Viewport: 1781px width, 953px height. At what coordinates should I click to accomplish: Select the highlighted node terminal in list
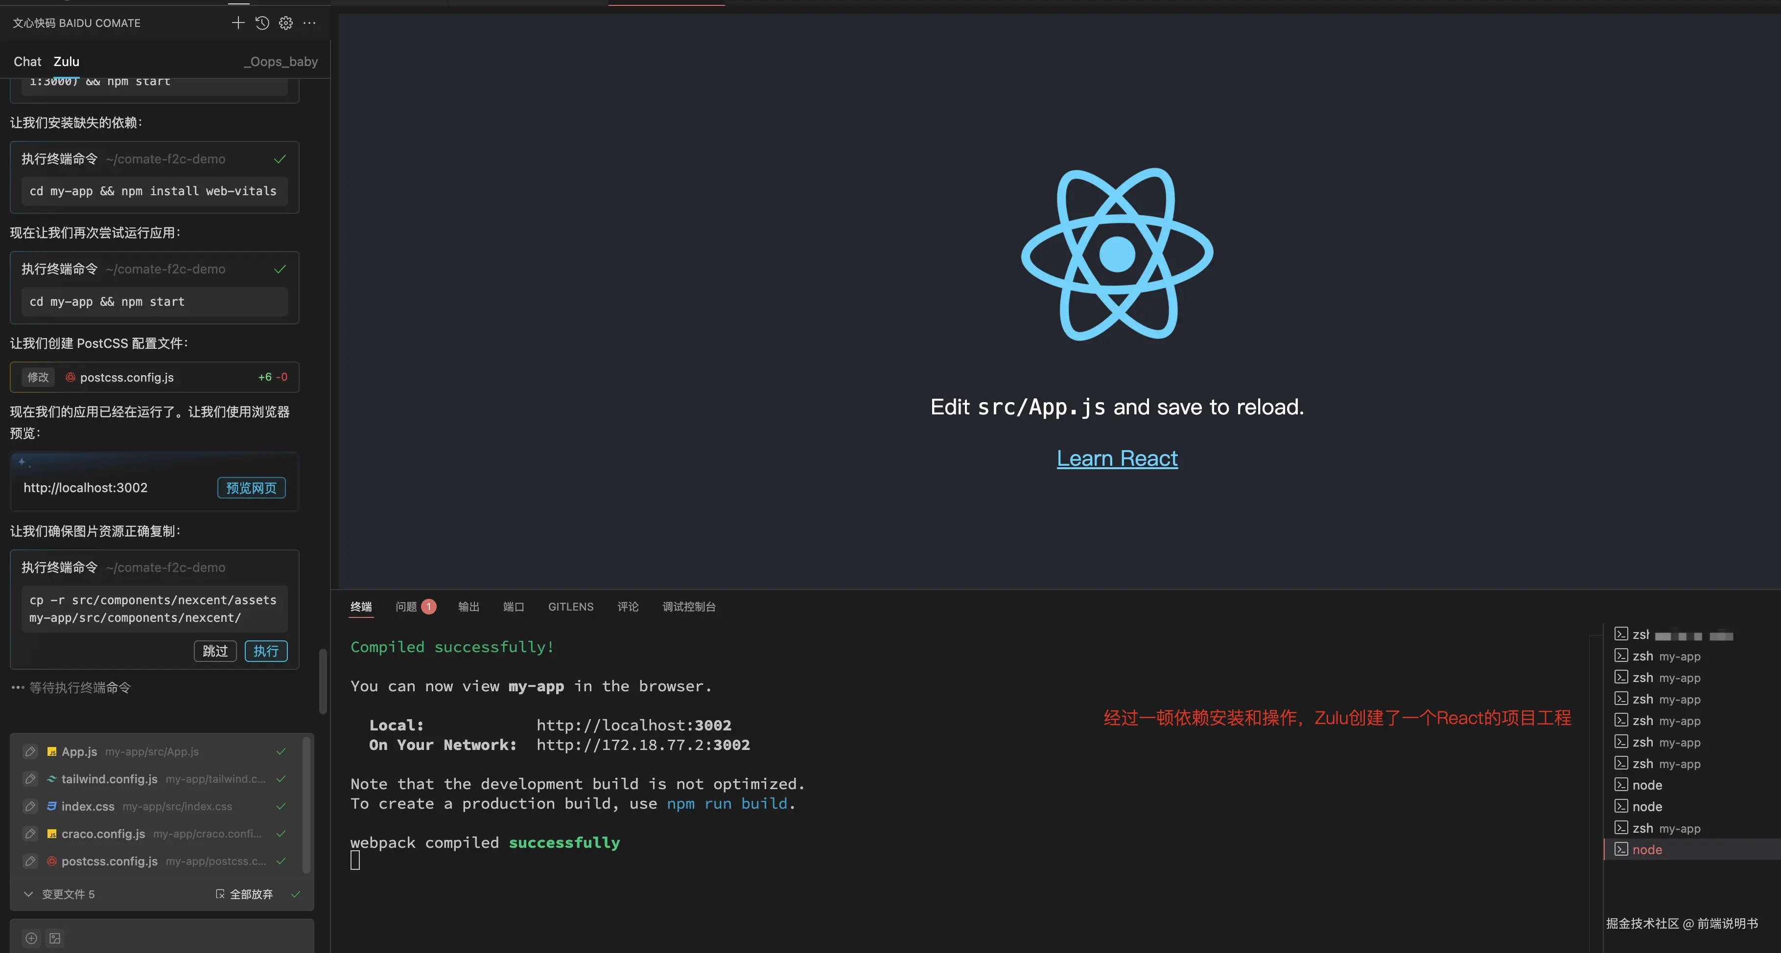coord(1646,849)
